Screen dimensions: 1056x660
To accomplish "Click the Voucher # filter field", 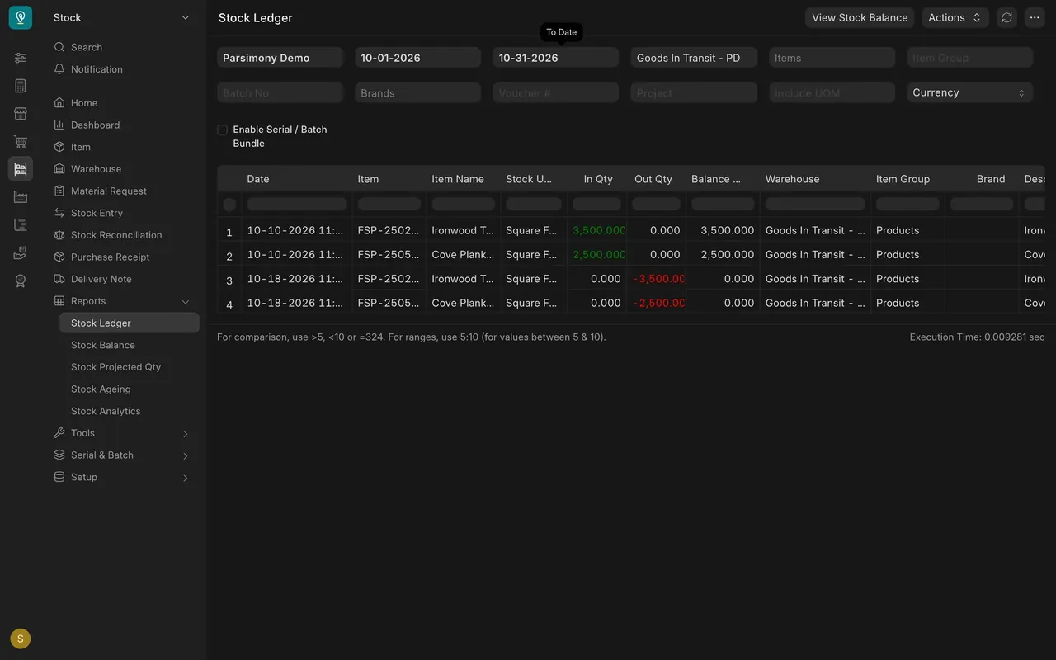I will pos(555,92).
